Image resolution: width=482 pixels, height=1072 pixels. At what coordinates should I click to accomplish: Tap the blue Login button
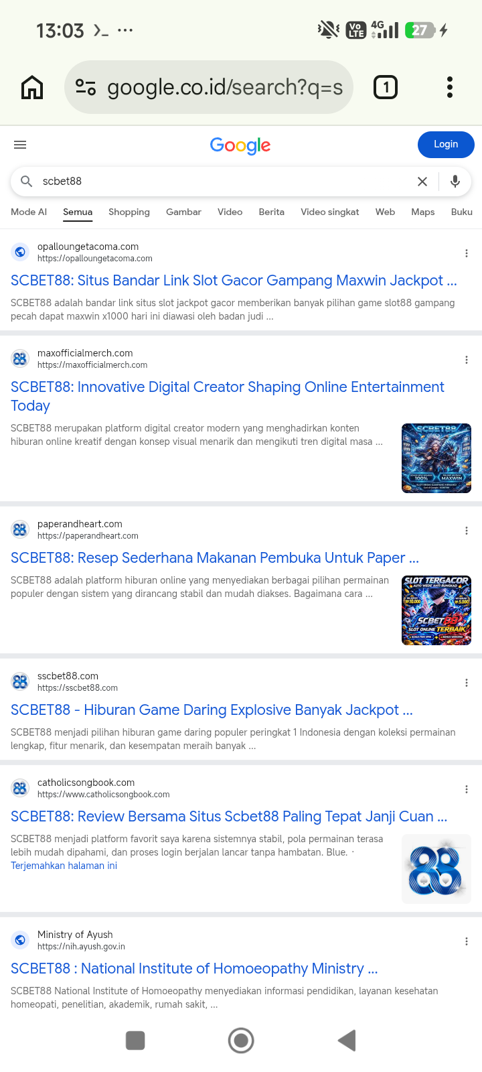446,144
